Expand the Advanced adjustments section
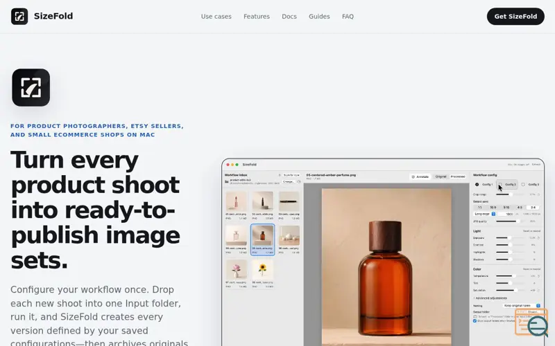Viewport: 555px width, 346px height. [490, 298]
